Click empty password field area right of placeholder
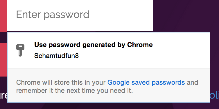The width and height of the screenshot is (219, 109). point(120,15)
